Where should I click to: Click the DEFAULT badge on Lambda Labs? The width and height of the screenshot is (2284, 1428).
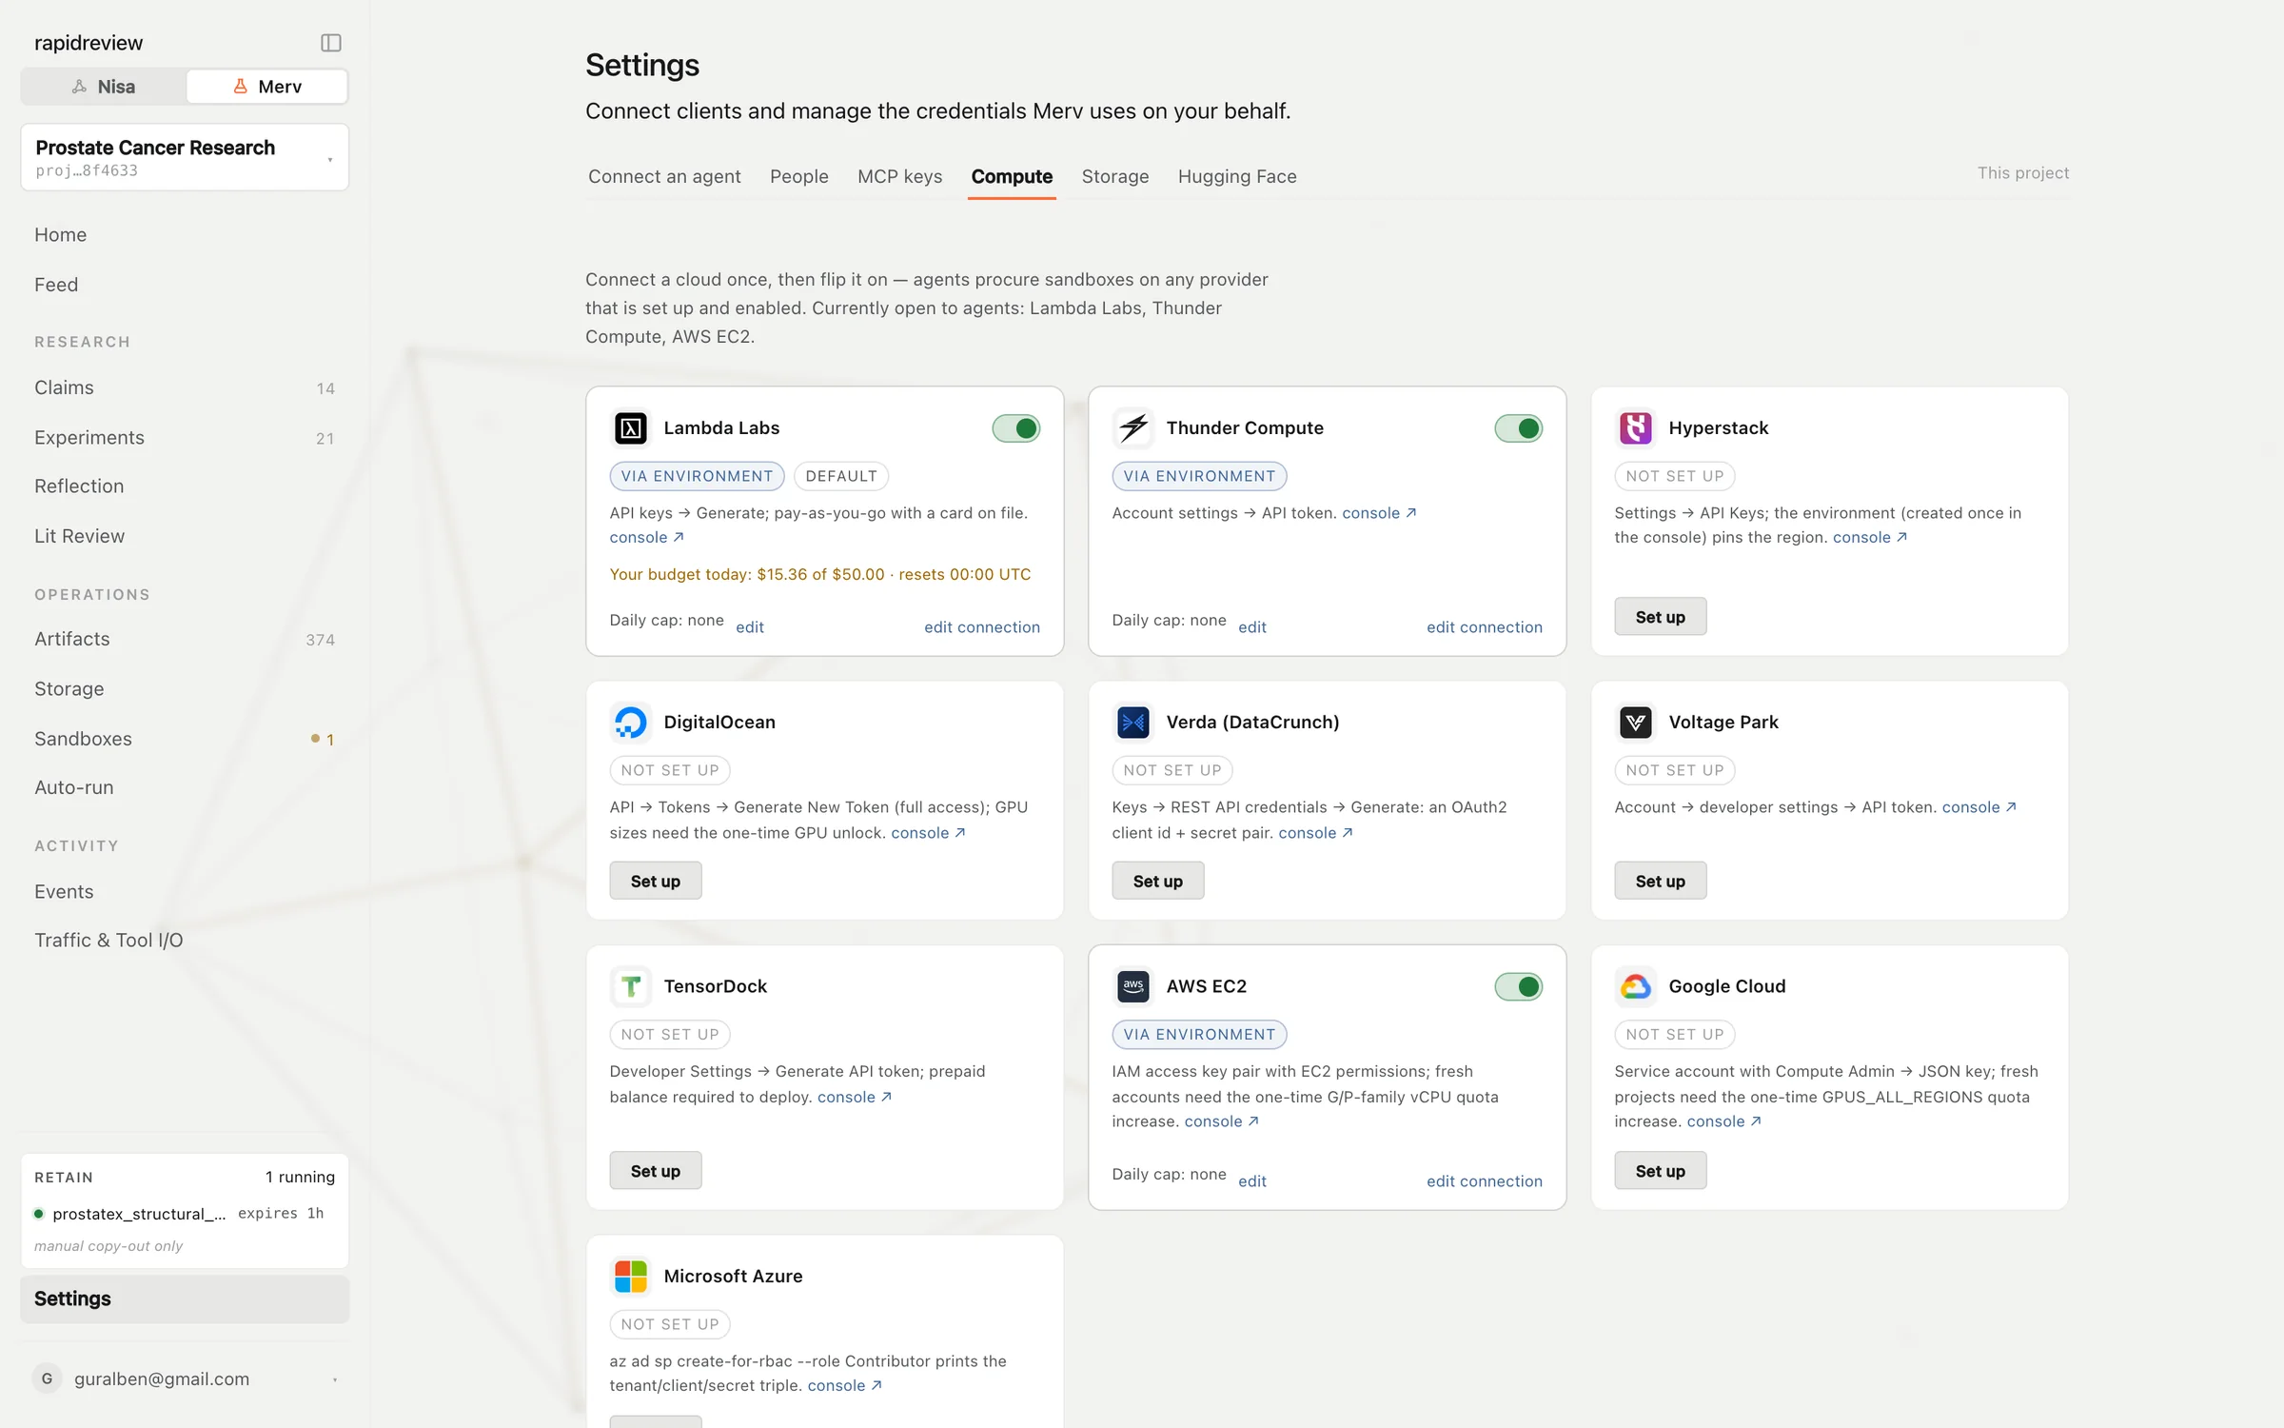tap(840, 476)
